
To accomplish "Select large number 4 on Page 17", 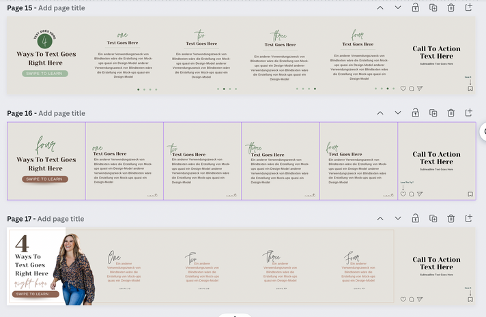I will pos(22,244).
